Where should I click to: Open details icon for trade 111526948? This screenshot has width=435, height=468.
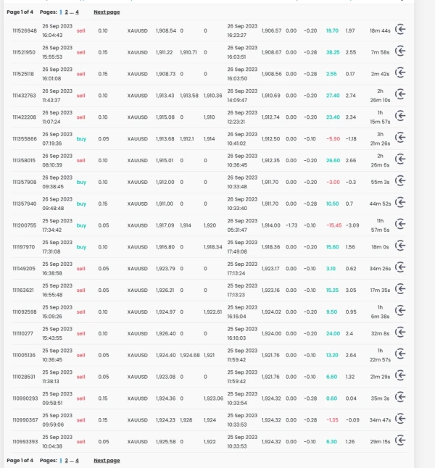pos(399,31)
